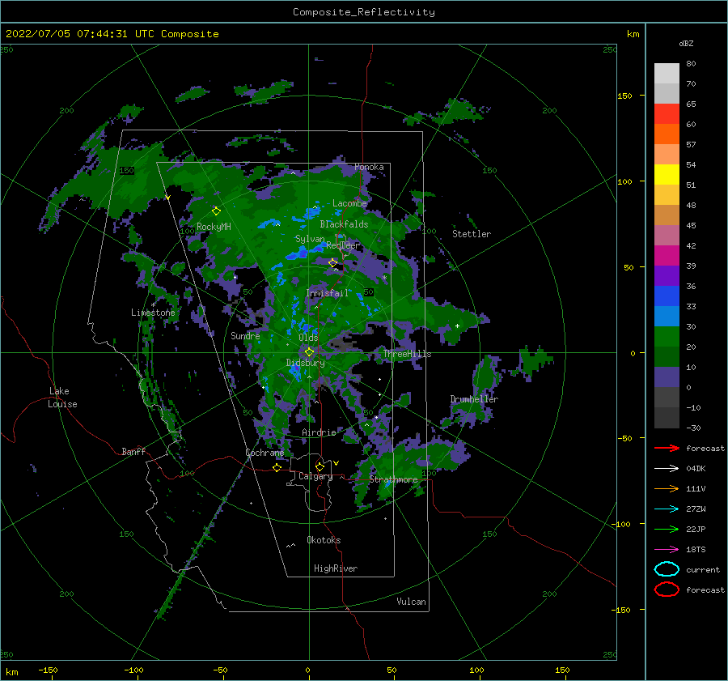Image resolution: width=728 pixels, height=681 pixels.
Task: Click the Ponoka city label
Action: click(x=369, y=167)
